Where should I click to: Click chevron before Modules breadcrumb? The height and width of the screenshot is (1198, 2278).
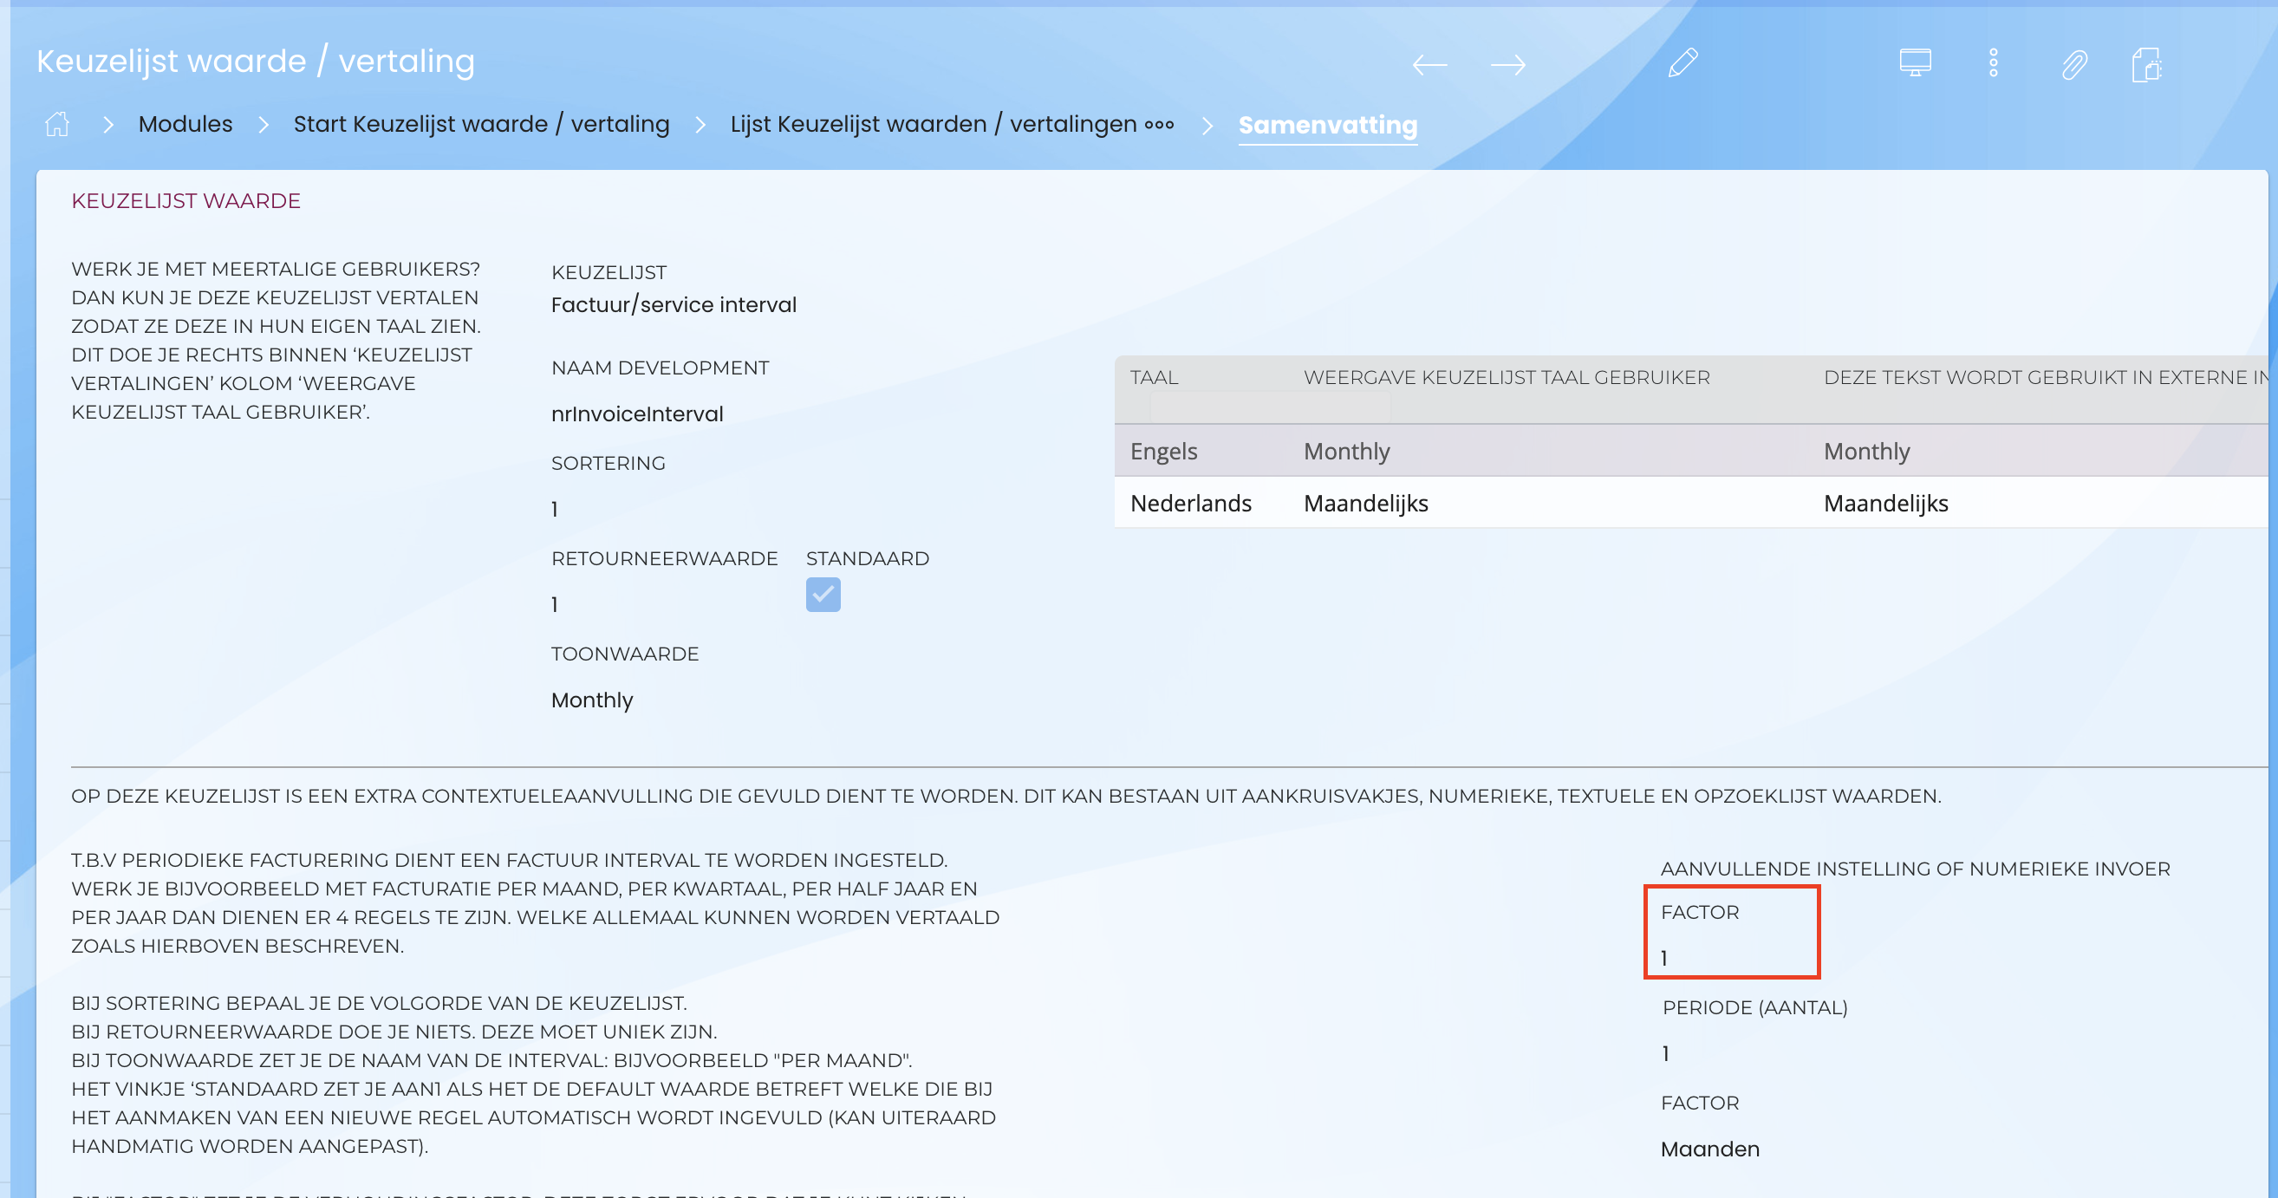click(107, 125)
